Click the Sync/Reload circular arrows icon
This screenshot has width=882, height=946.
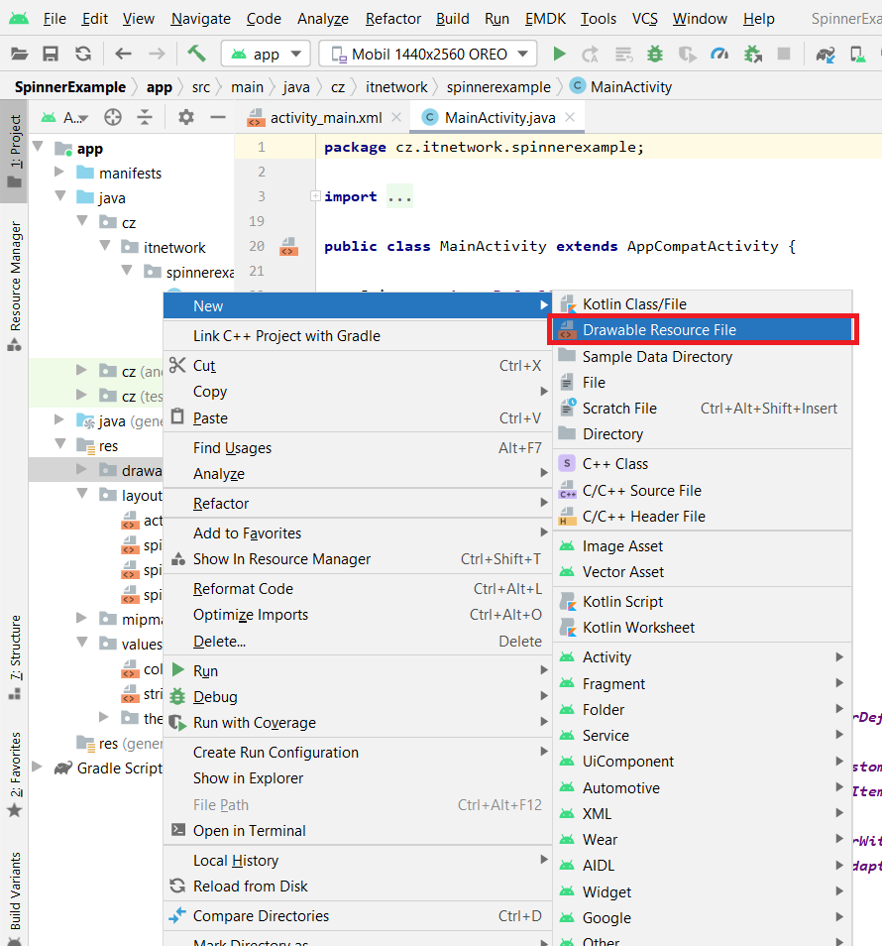(83, 55)
